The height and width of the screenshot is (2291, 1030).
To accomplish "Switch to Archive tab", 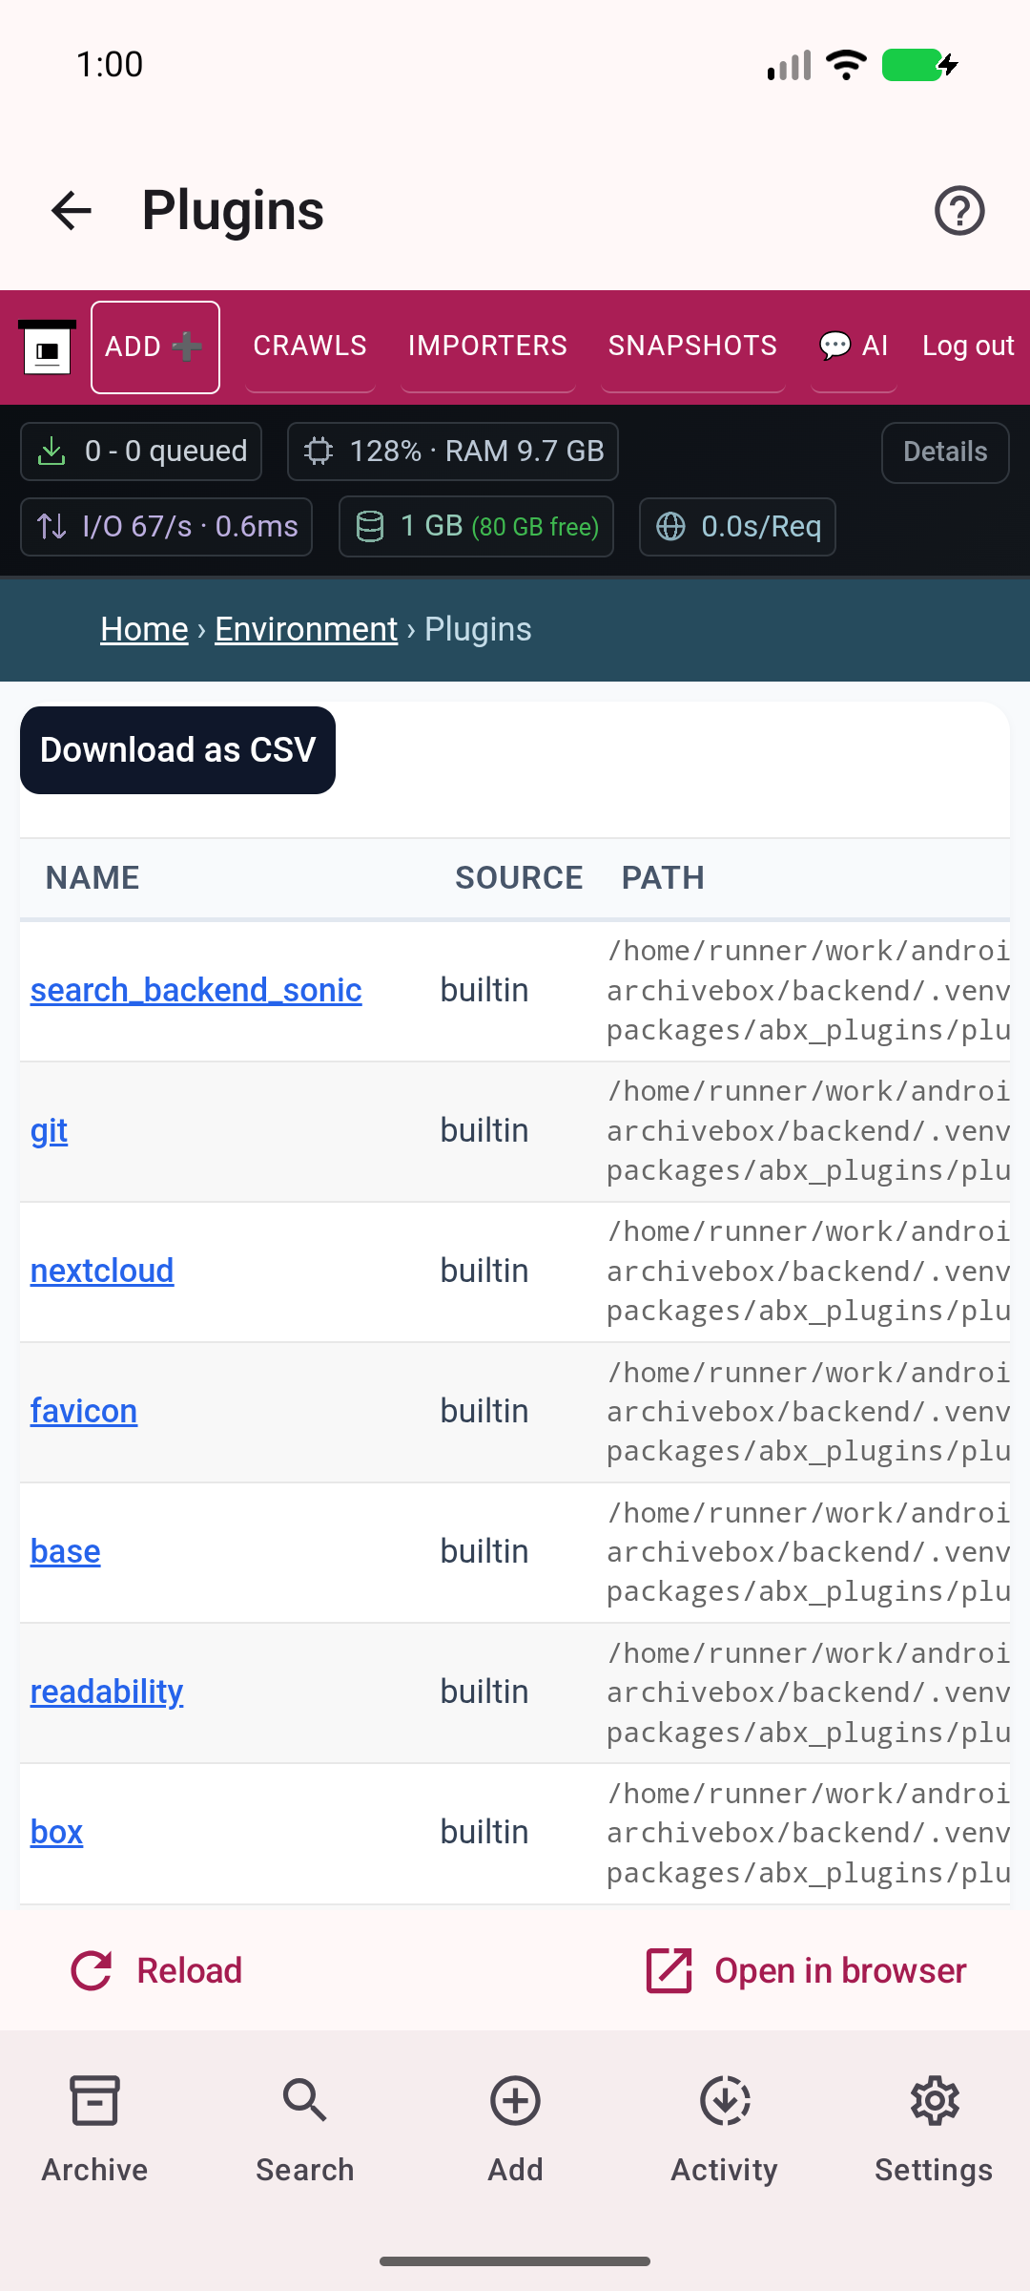I will 94,2130.
